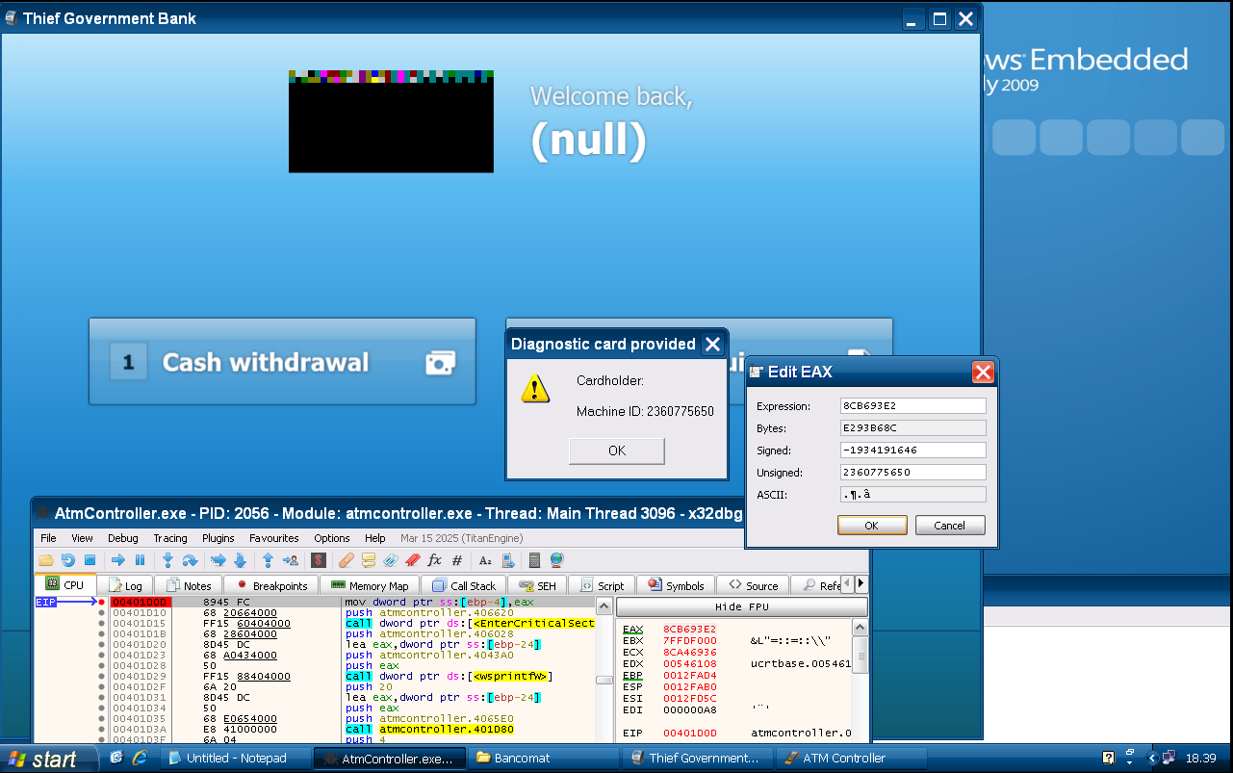
Task: Click the Unsigned value field in Edit EAX
Action: click(x=912, y=473)
